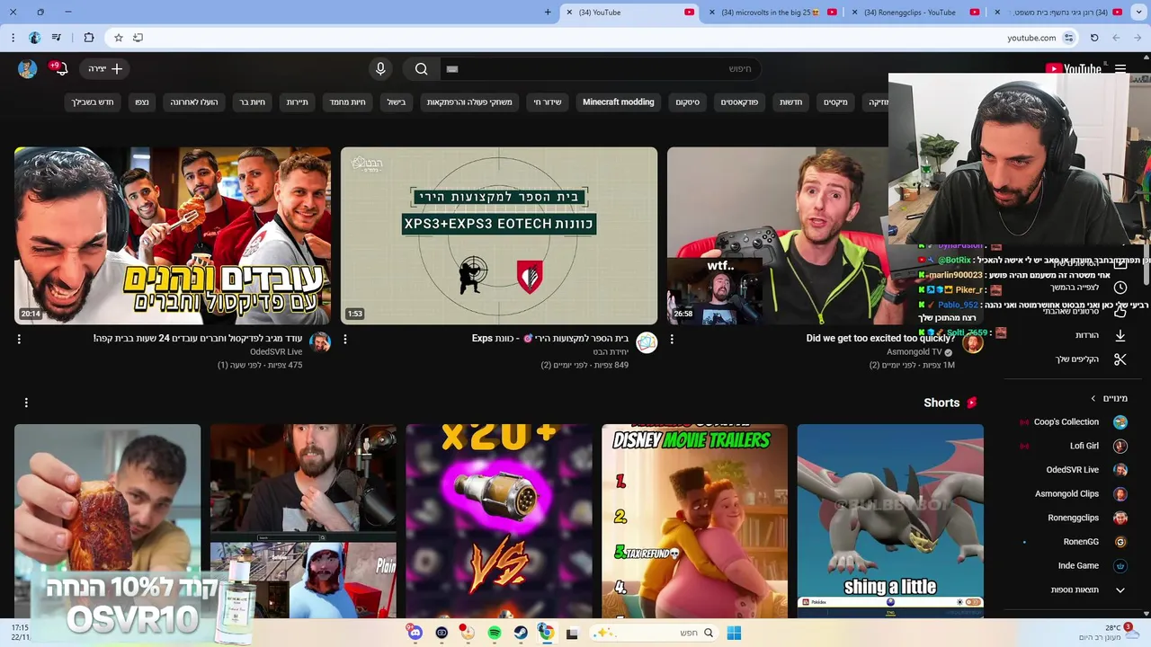Click the Watch Later clock icon
This screenshot has width=1151, height=647.
(x=1120, y=288)
